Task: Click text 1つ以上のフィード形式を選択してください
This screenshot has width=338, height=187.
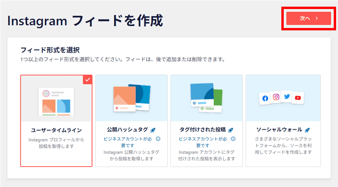Action: click(72, 59)
